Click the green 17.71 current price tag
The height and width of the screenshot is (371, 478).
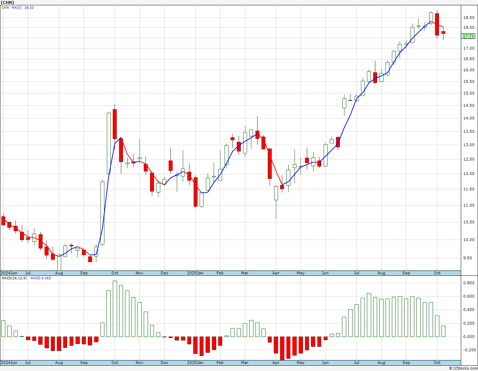pos(468,36)
